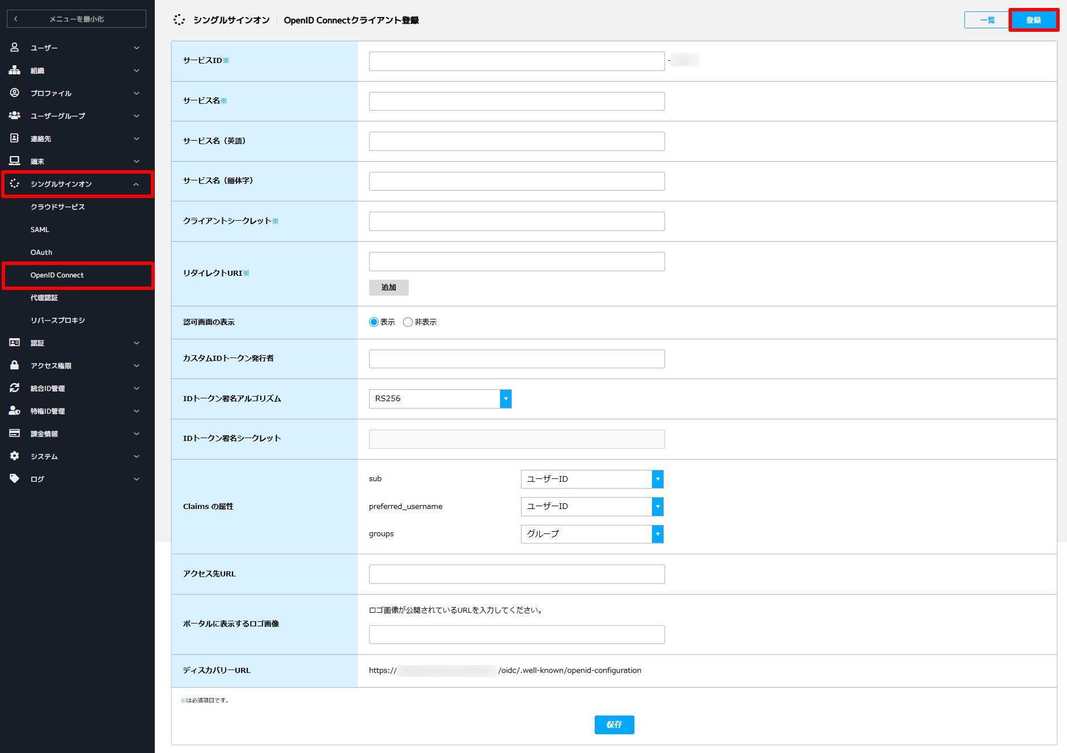Click the ユーザー person icon in sidebar
This screenshot has width=1067, height=753.
click(15, 48)
